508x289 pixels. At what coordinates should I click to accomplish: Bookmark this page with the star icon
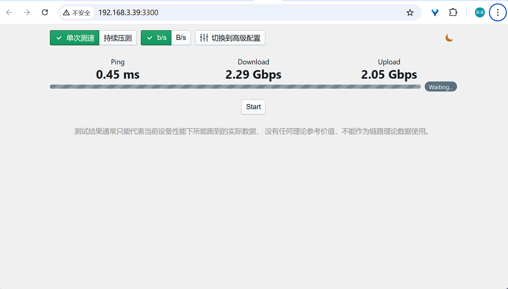(410, 13)
